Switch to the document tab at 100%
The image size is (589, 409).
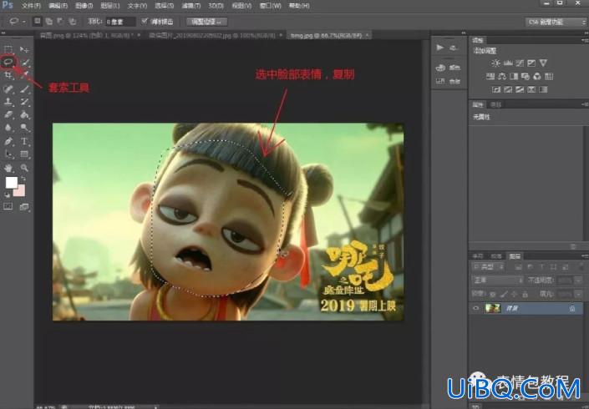coord(212,35)
